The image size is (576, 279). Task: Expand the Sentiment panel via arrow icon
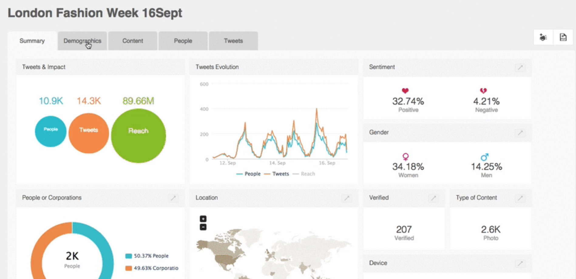tap(520, 67)
